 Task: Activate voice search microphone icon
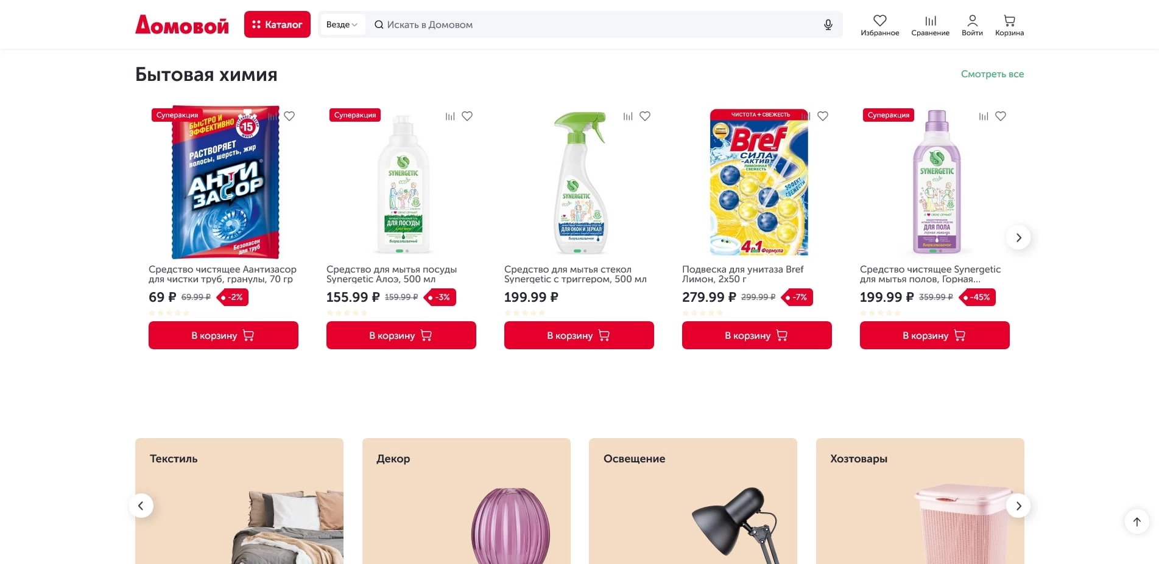828,25
